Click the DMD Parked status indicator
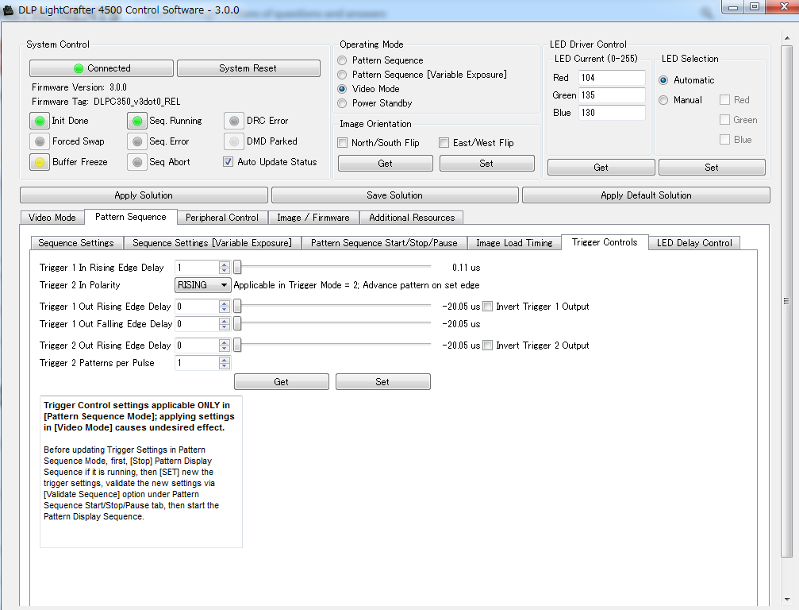Screen dimensions: 799x610 pyautogui.click(x=234, y=141)
